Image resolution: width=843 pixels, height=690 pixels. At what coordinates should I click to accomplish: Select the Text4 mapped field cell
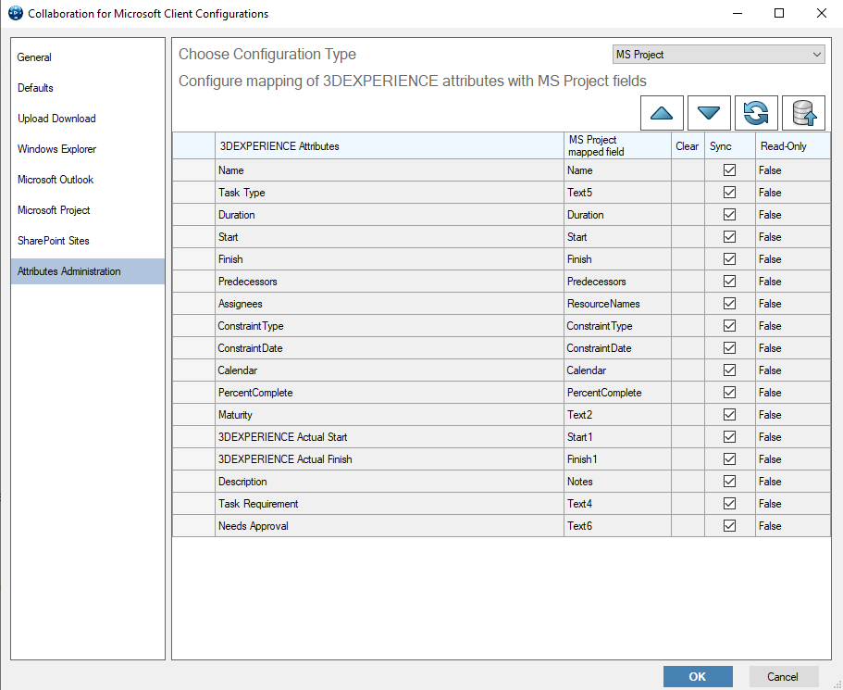coord(617,504)
